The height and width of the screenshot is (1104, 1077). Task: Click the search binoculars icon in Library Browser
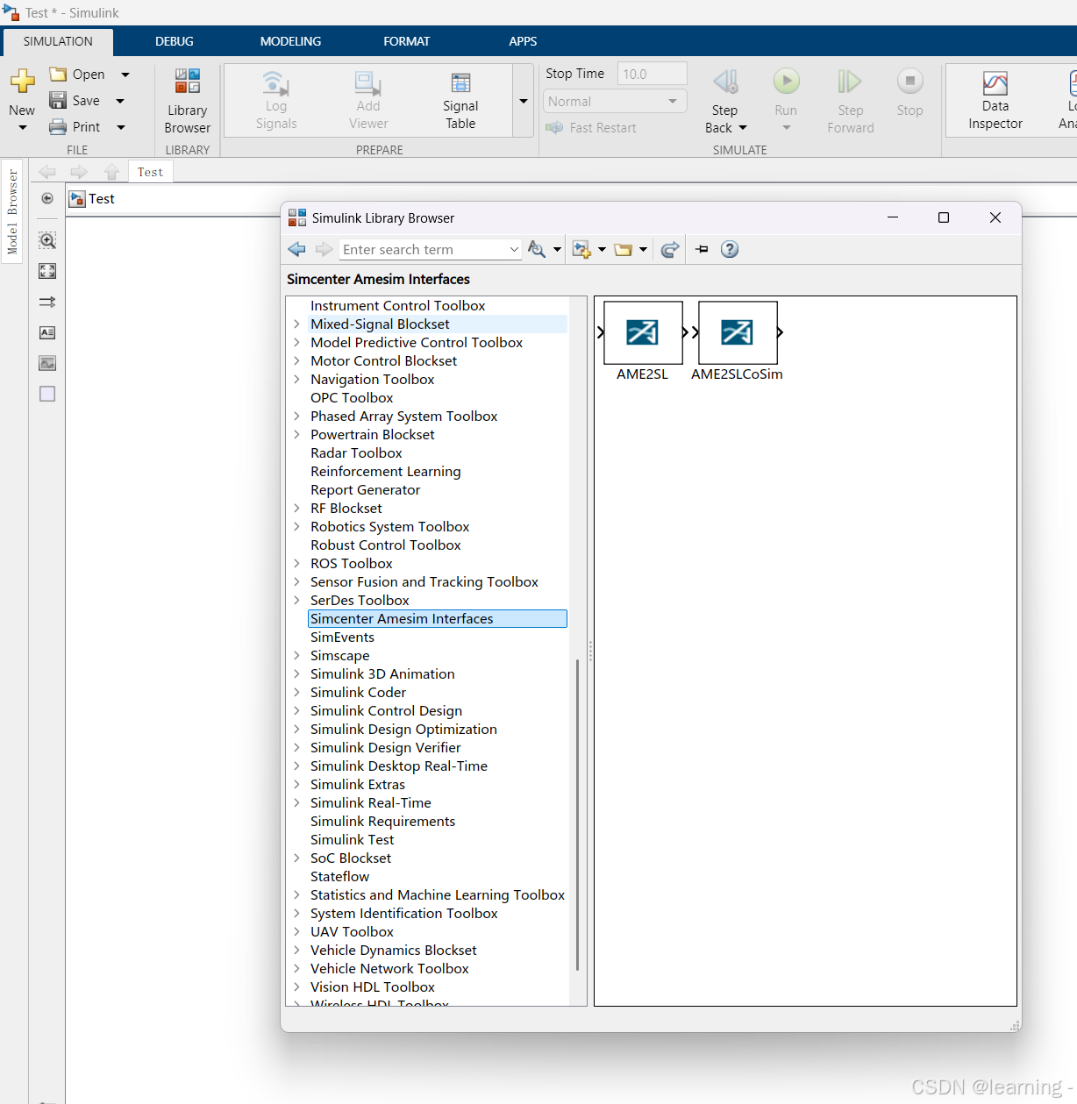pos(537,249)
